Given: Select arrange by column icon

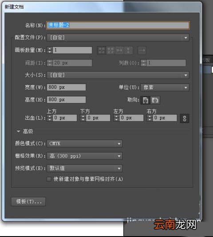Looking at the screenshot, I should [128, 50].
